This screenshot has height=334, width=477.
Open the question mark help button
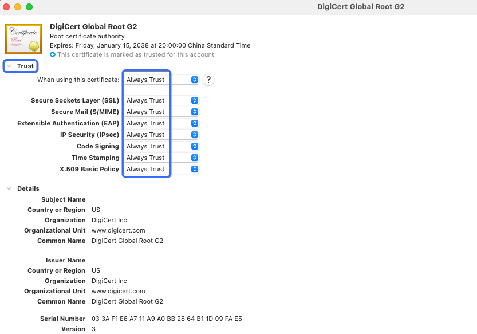coord(208,80)
